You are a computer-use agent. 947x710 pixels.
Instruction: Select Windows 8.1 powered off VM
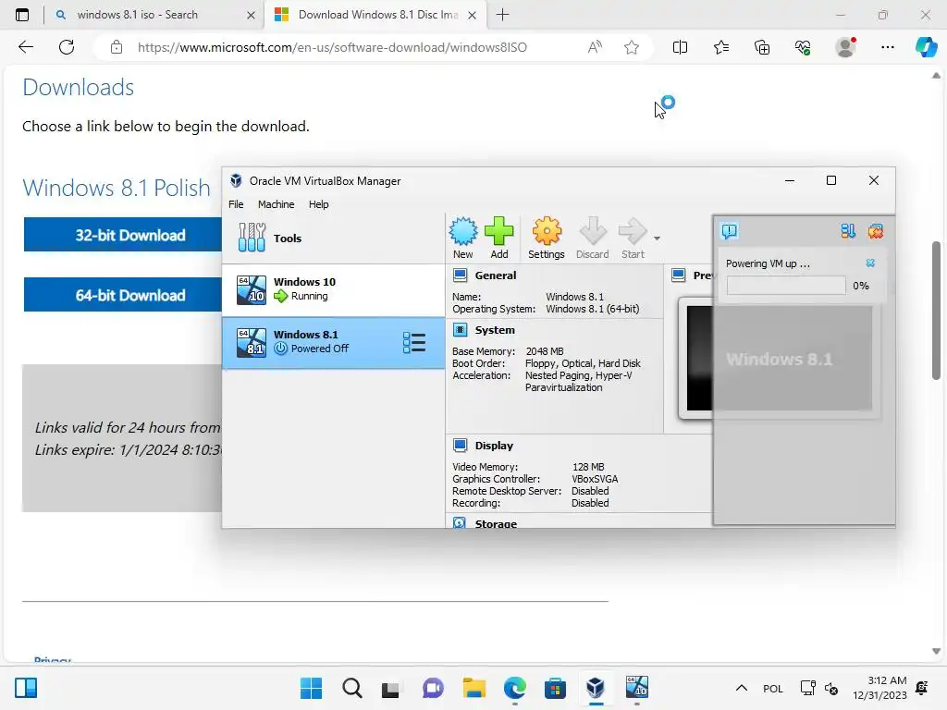333,342
